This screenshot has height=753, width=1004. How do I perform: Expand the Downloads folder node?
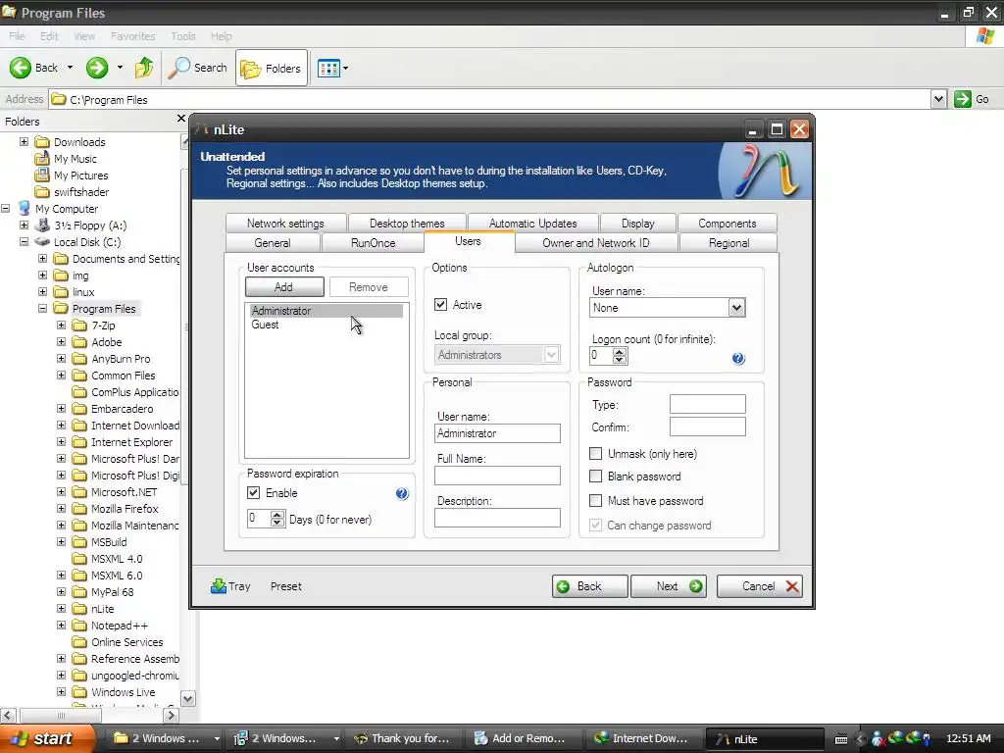24,141
